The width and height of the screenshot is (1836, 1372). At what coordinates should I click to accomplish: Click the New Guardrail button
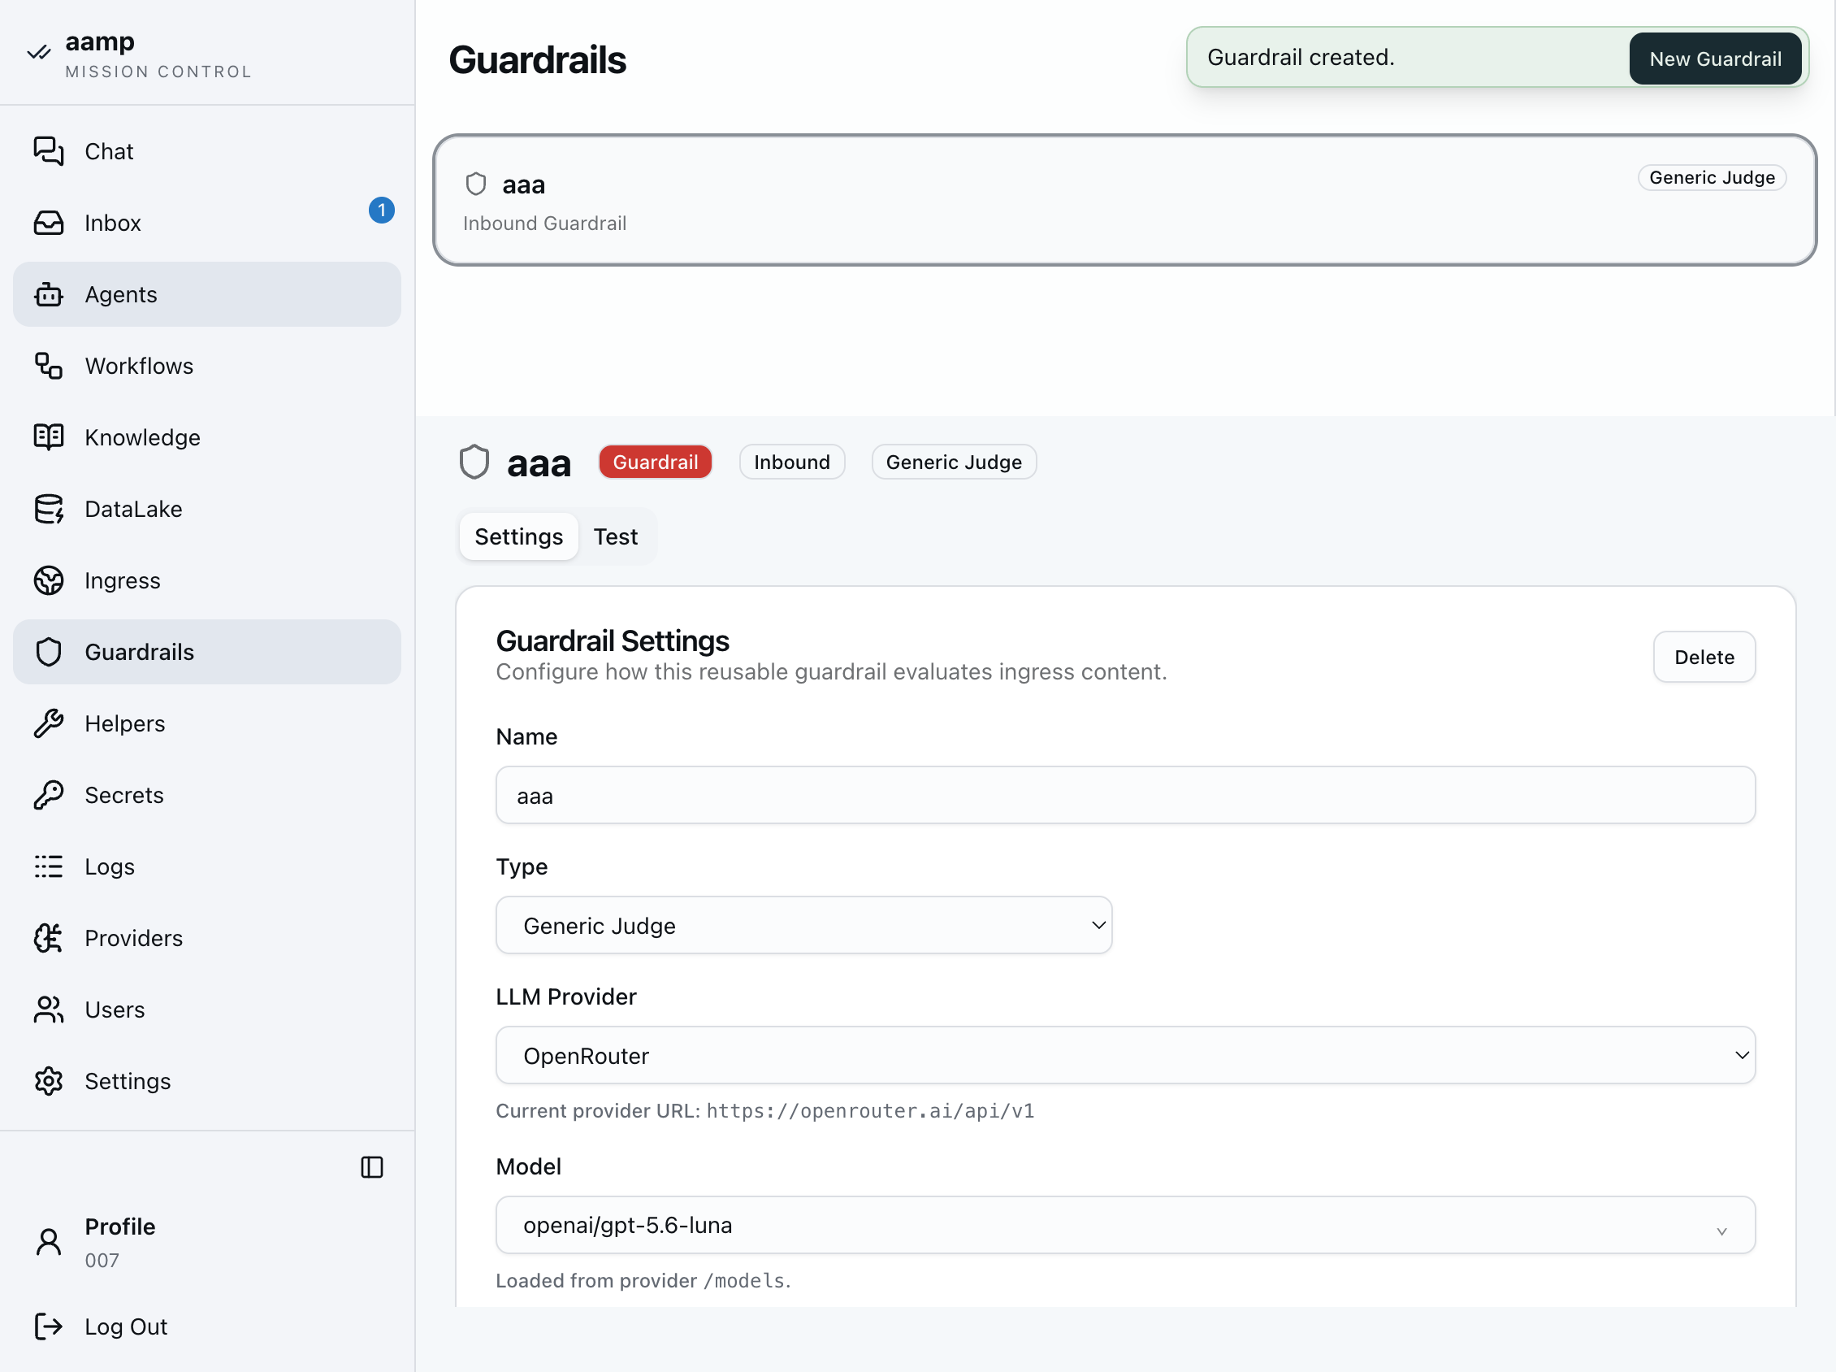[x=1715, y=59]
